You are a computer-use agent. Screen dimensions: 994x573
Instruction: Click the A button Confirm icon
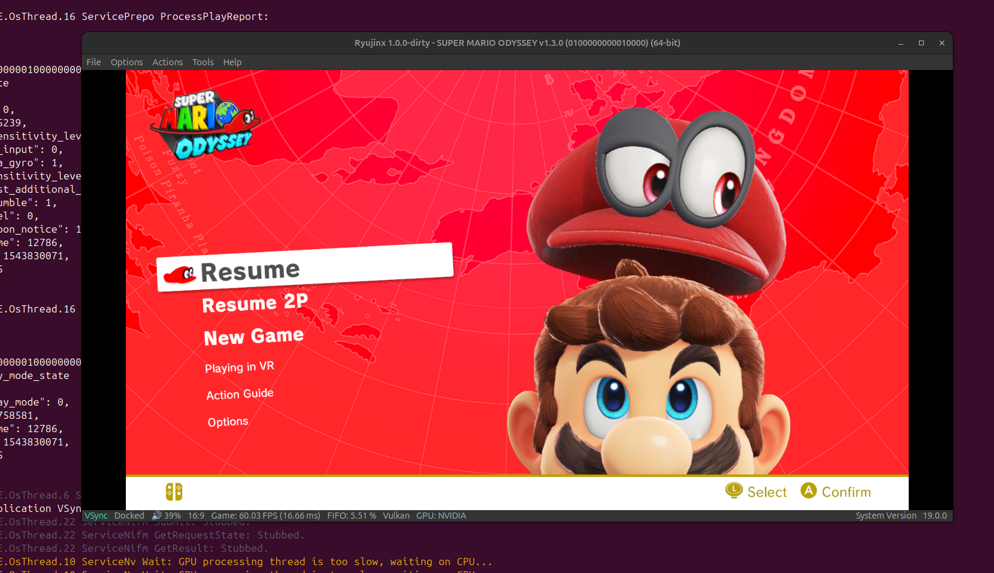[x=808, y=490]
